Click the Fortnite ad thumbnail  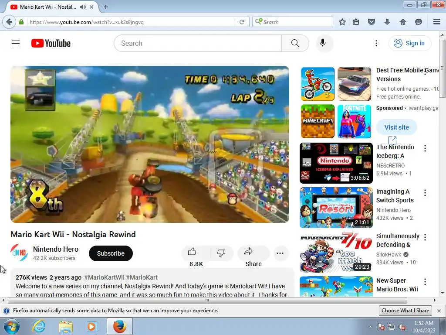tap(355, 121)
